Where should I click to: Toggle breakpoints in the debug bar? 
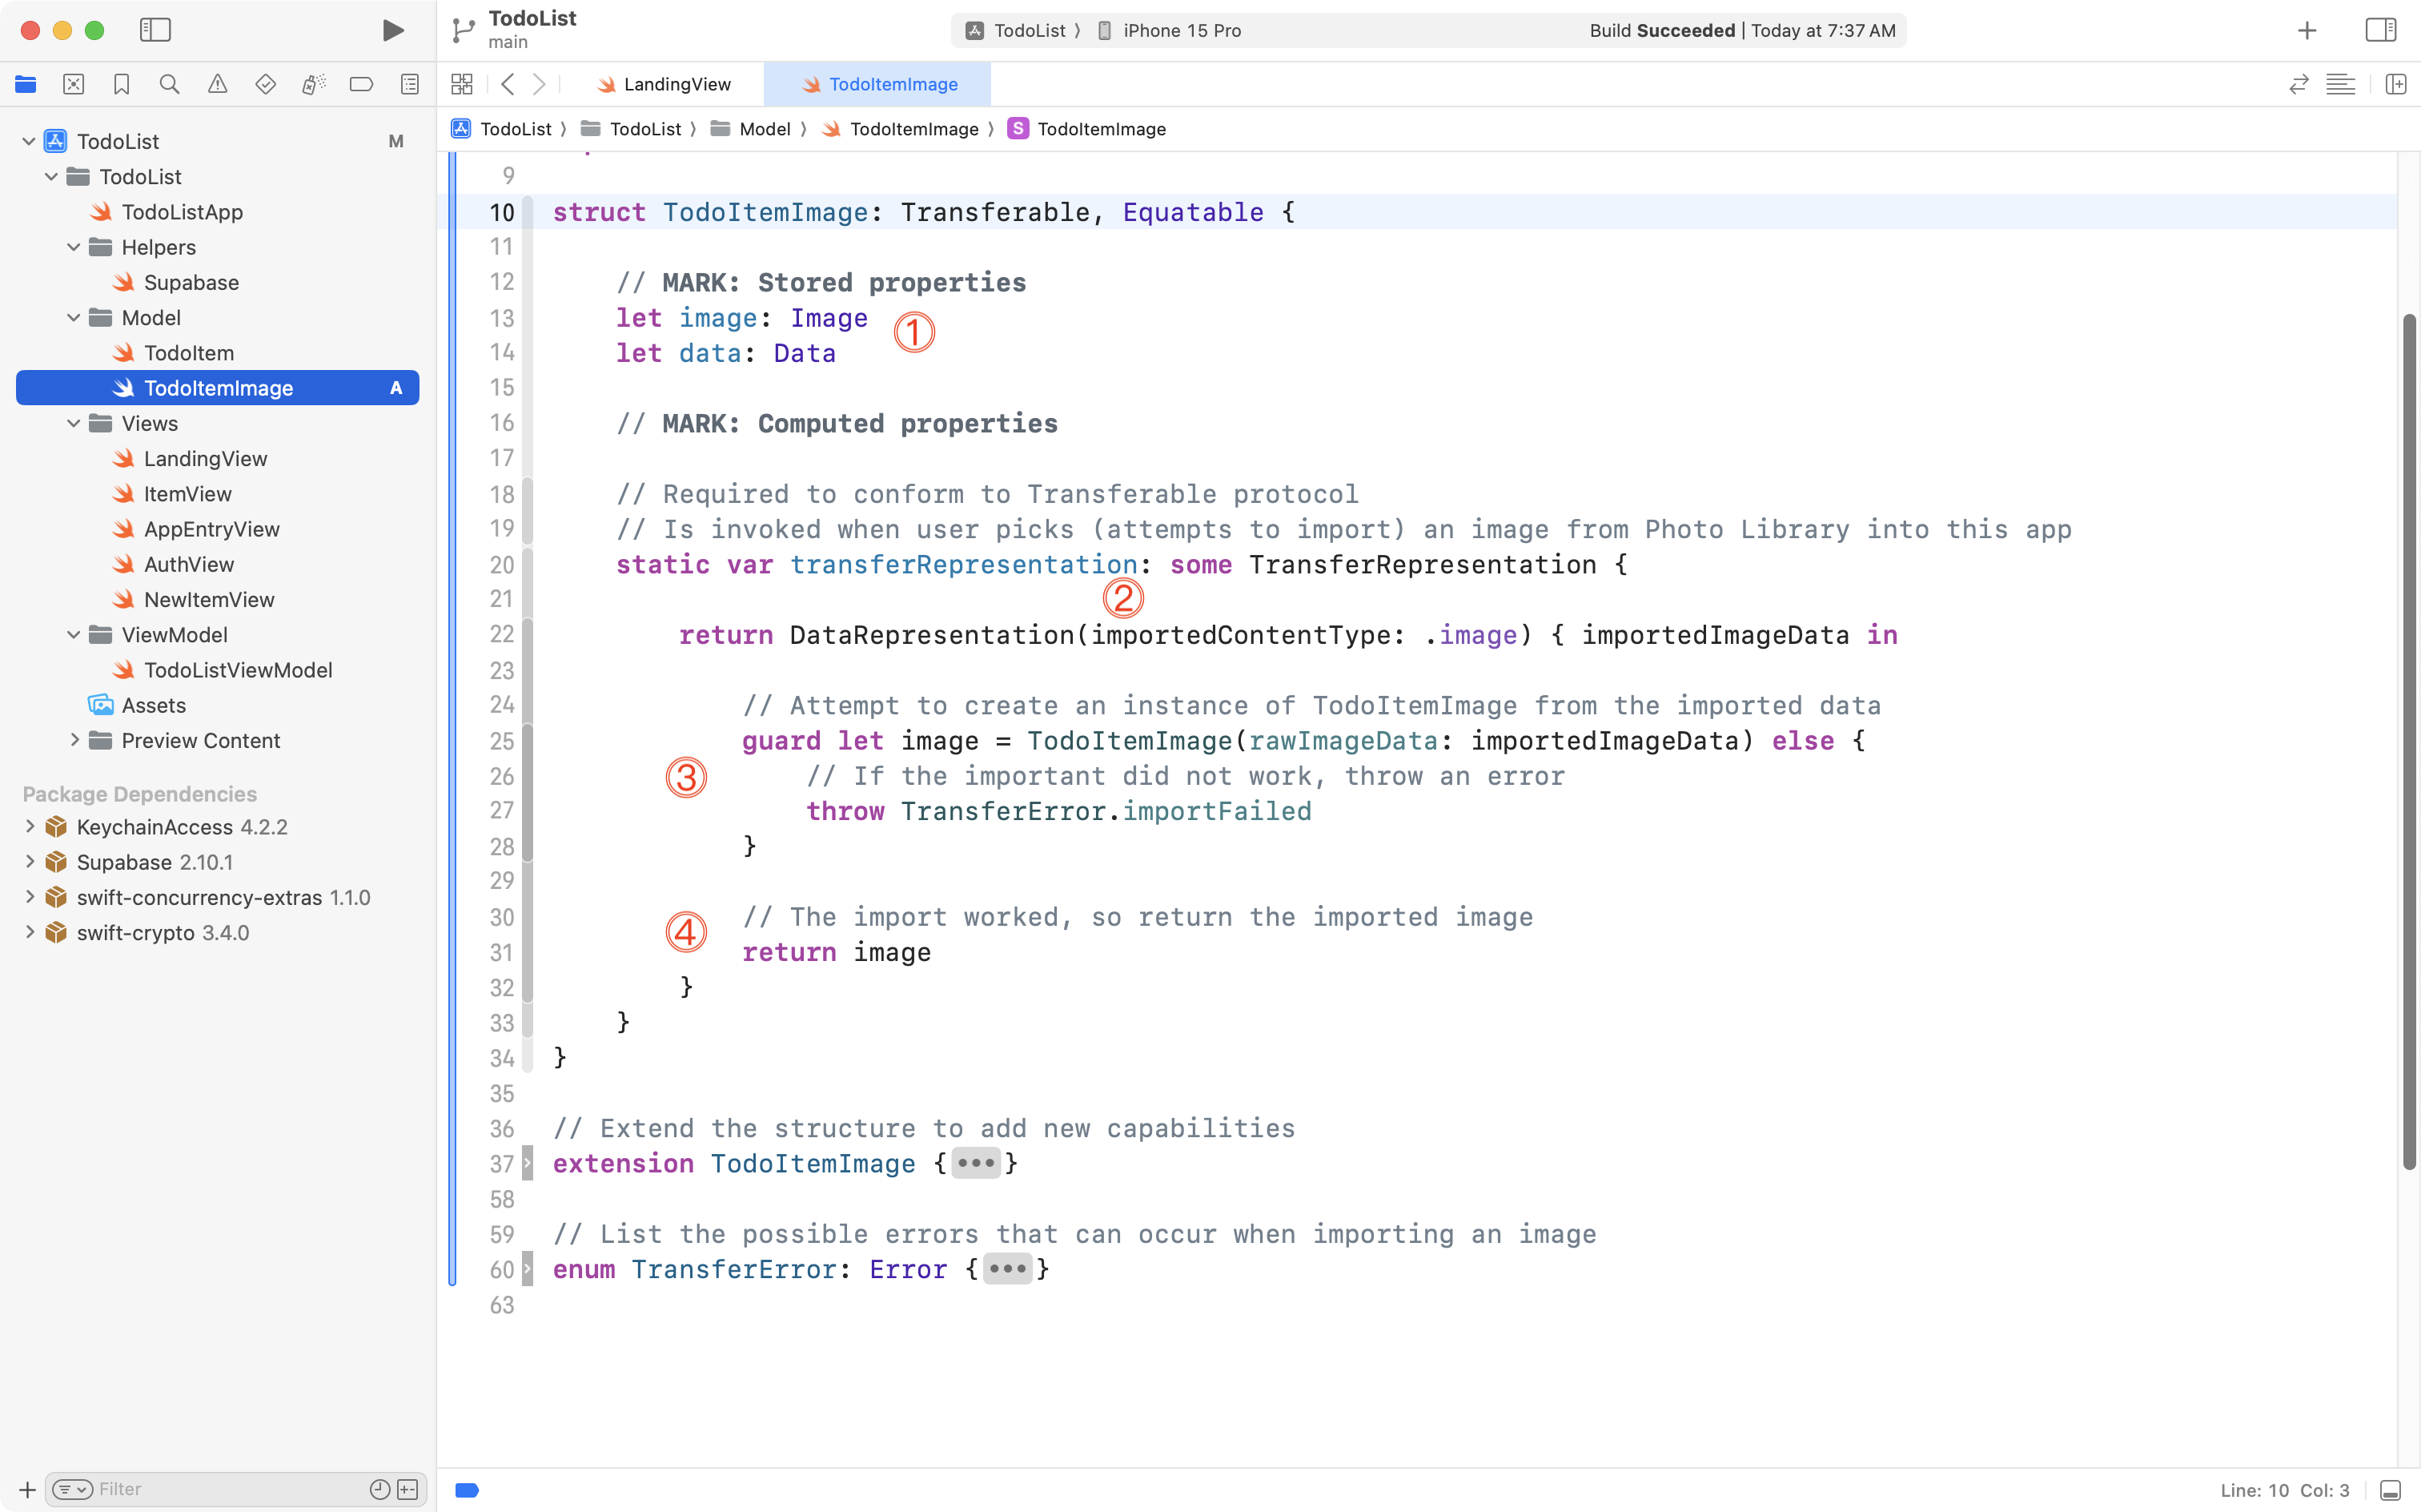tap(466, 1489)
